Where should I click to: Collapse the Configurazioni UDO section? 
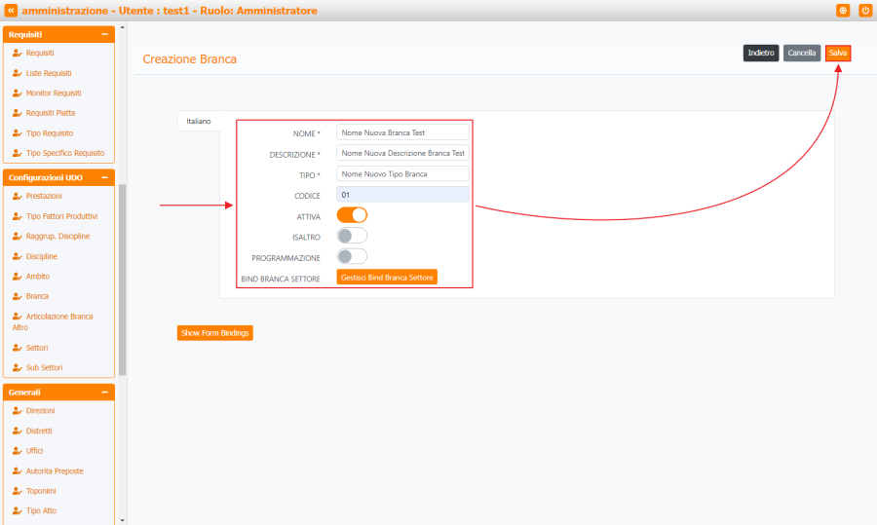(x=104, y=177)
